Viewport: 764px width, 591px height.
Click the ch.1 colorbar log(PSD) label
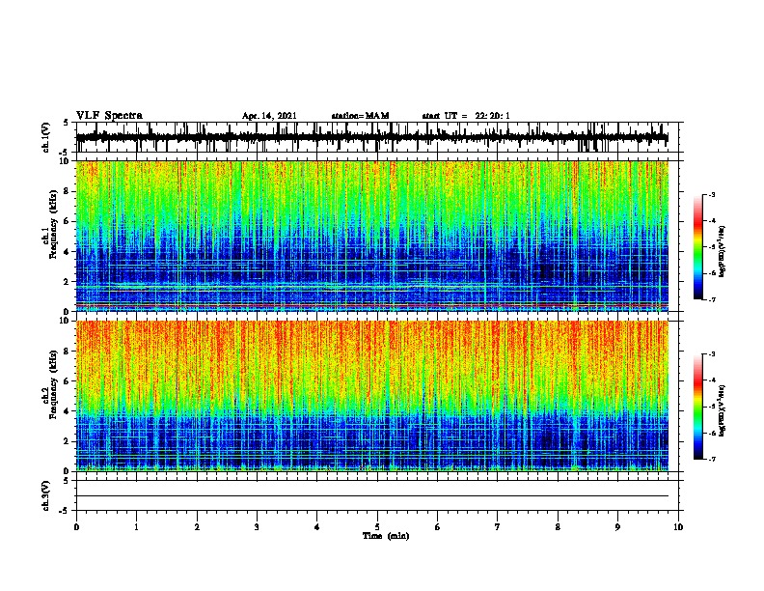pos(722,251)
